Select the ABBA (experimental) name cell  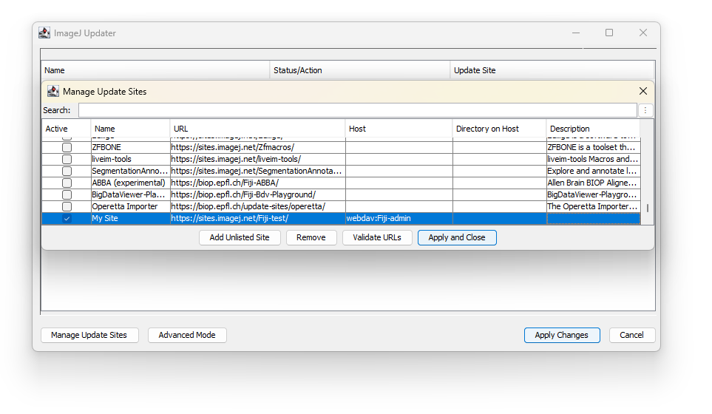[x=130, y=183]
